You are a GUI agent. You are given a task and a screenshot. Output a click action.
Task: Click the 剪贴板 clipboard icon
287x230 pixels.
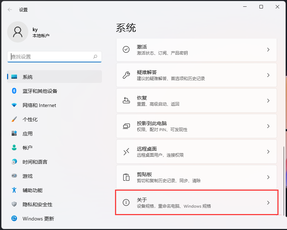(126, 177)
